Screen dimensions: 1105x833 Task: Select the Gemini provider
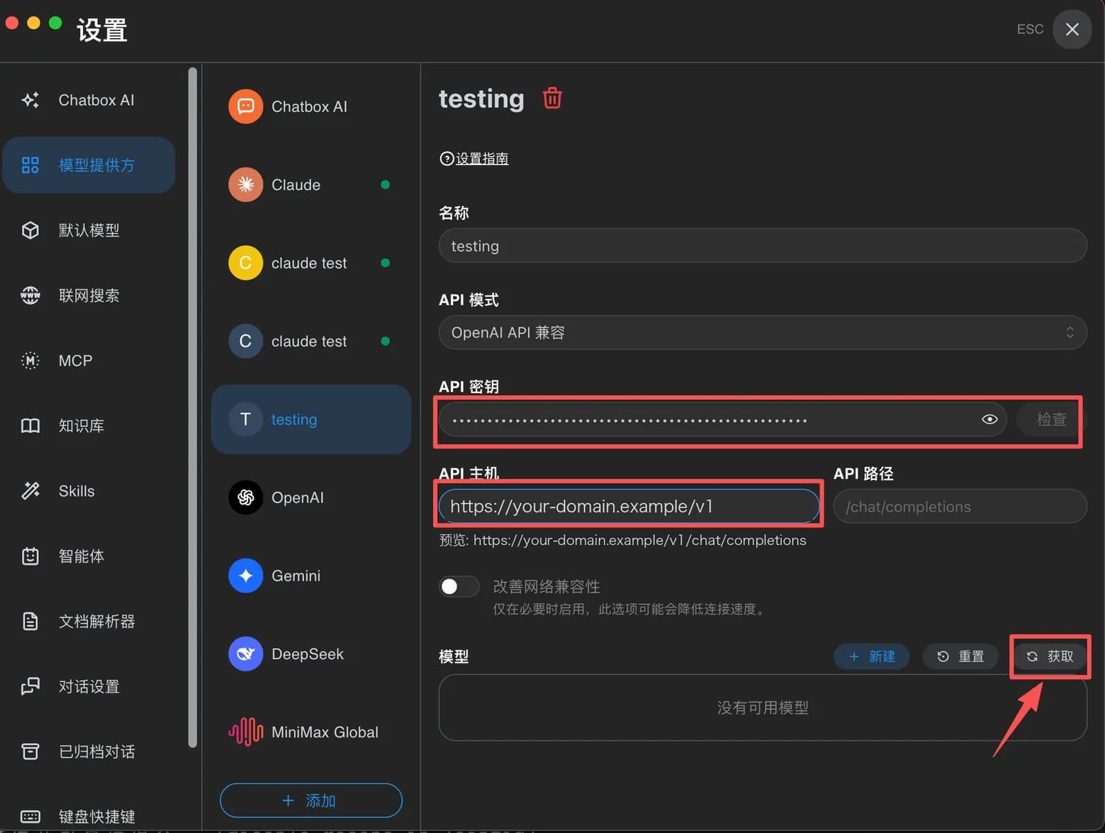point(311,575)
